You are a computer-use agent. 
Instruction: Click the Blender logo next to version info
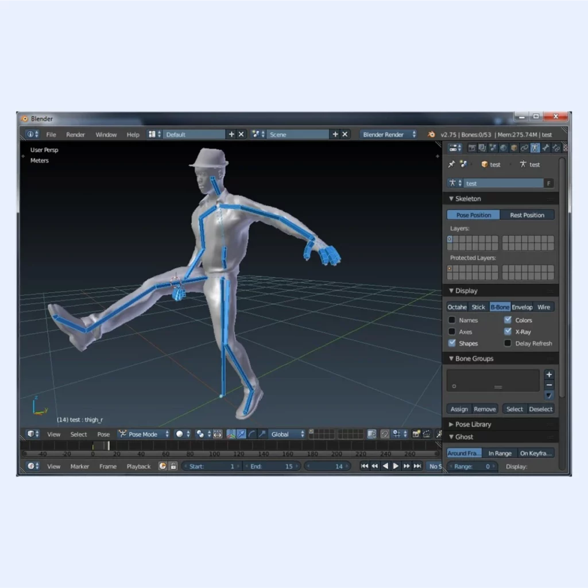click(x=431, y=134)
